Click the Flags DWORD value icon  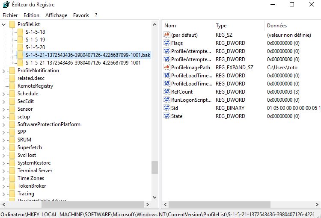167,43
